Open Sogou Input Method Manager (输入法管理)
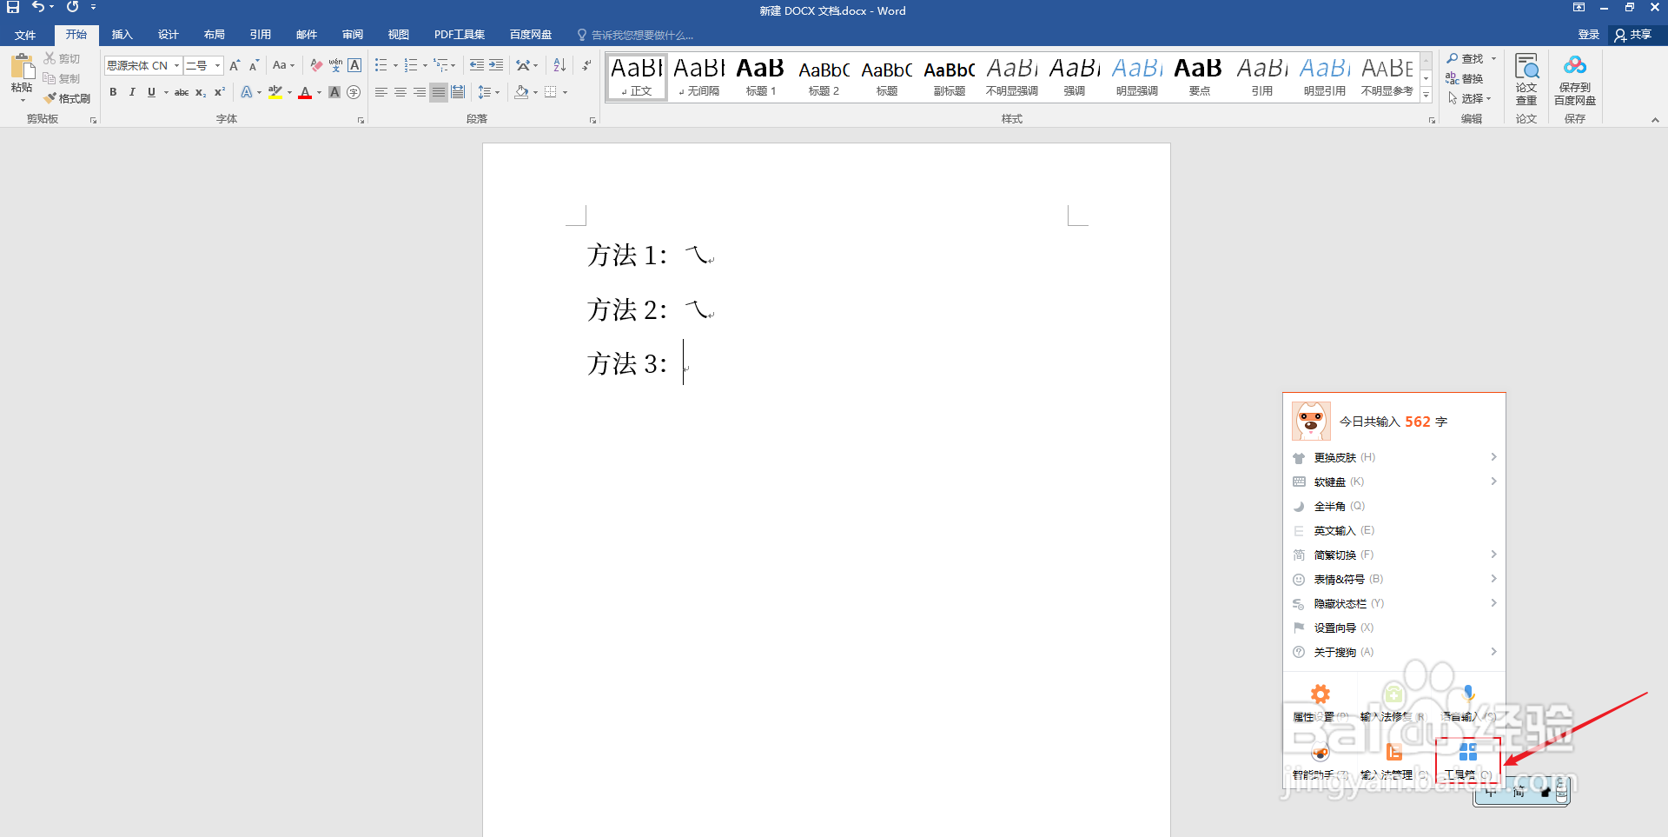 (1393, 761)
